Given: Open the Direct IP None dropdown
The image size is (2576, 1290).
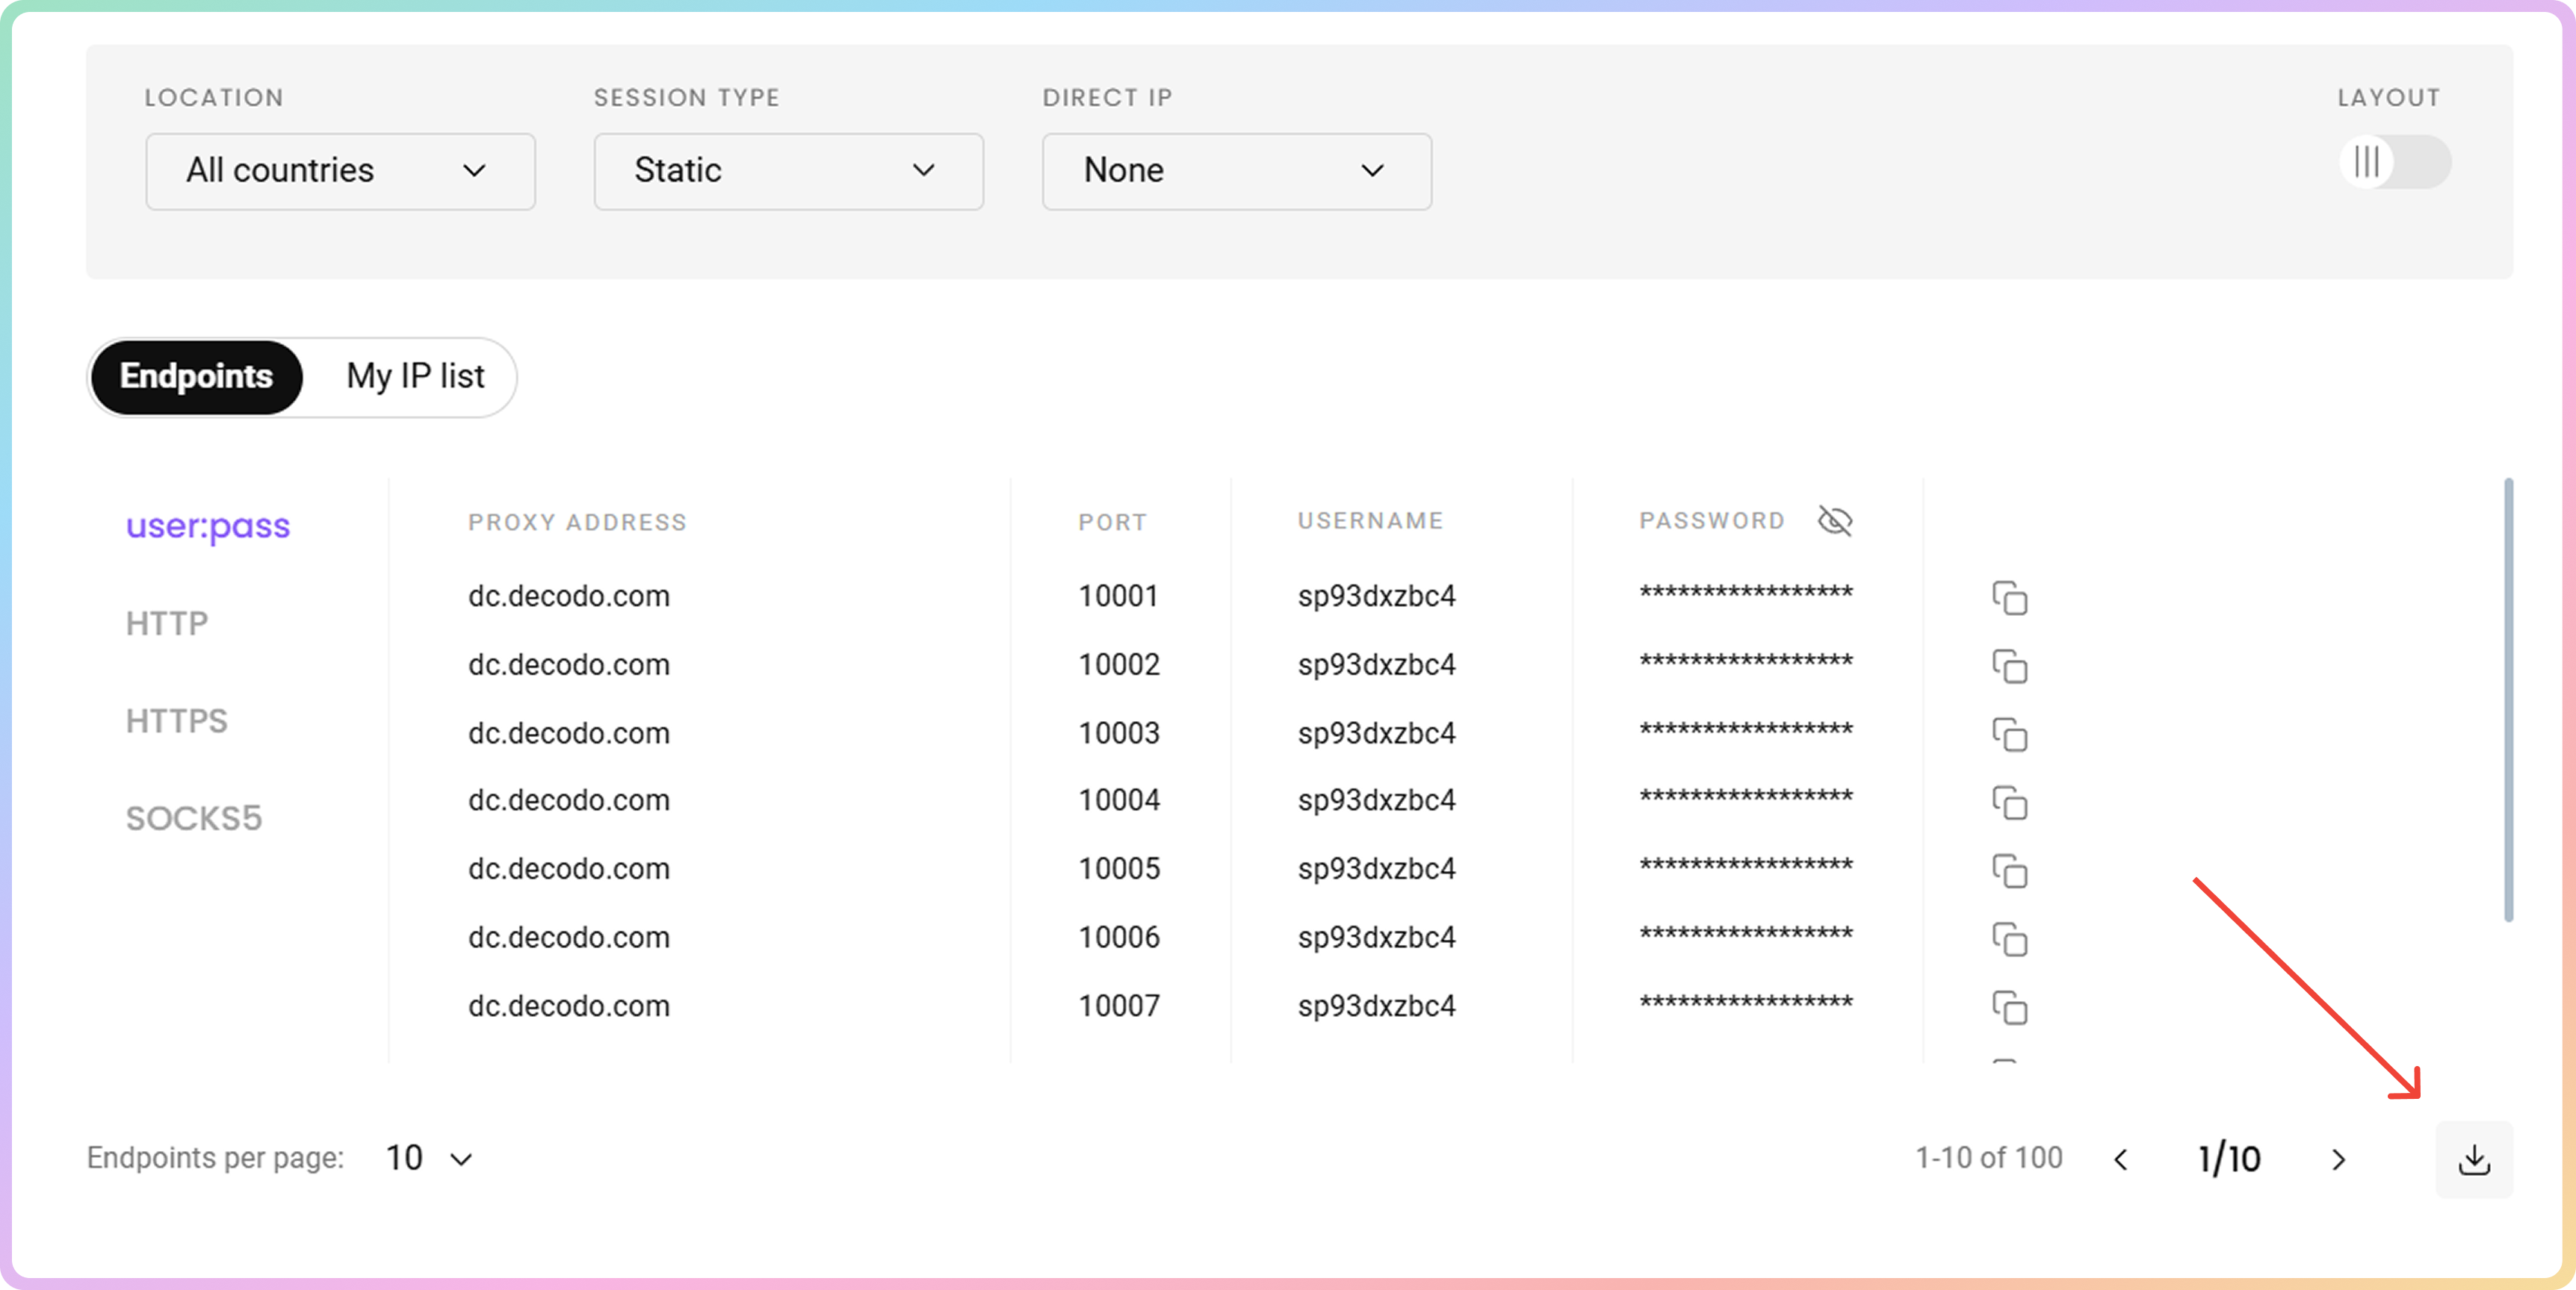Looking at the screenshot, I should [1236, 171].
